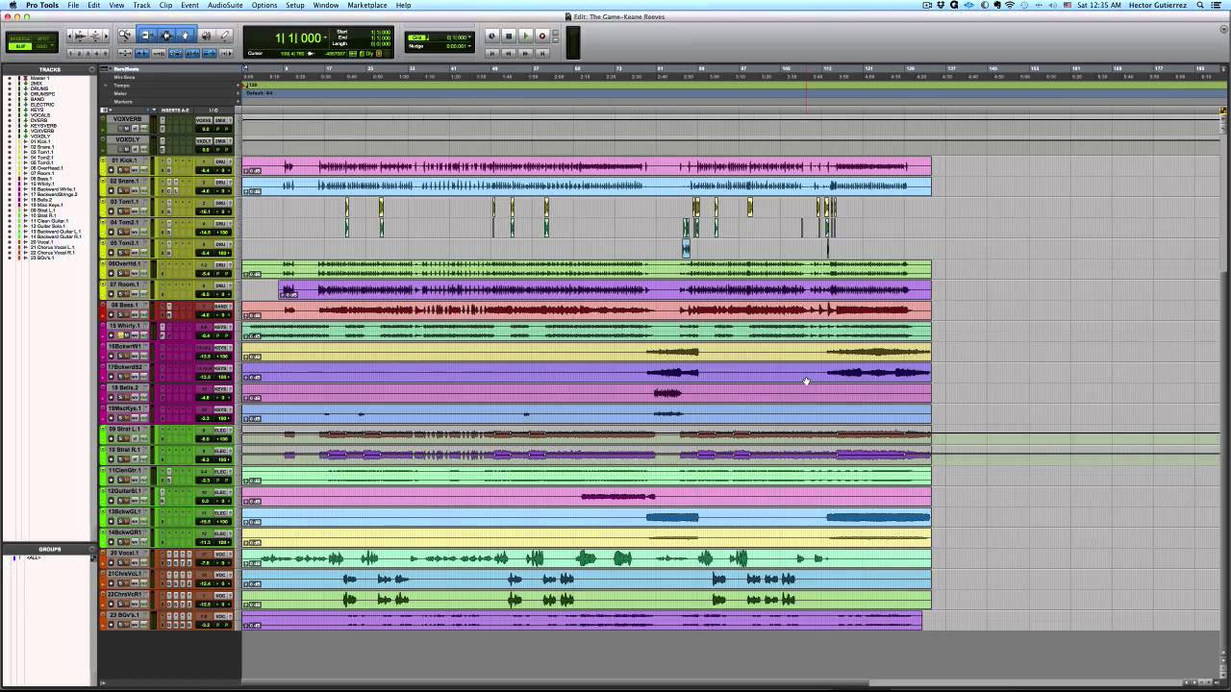This screenshot has width=1231, height=692.
Task: Enable Grid edit mode
Action: pos(42,46)
